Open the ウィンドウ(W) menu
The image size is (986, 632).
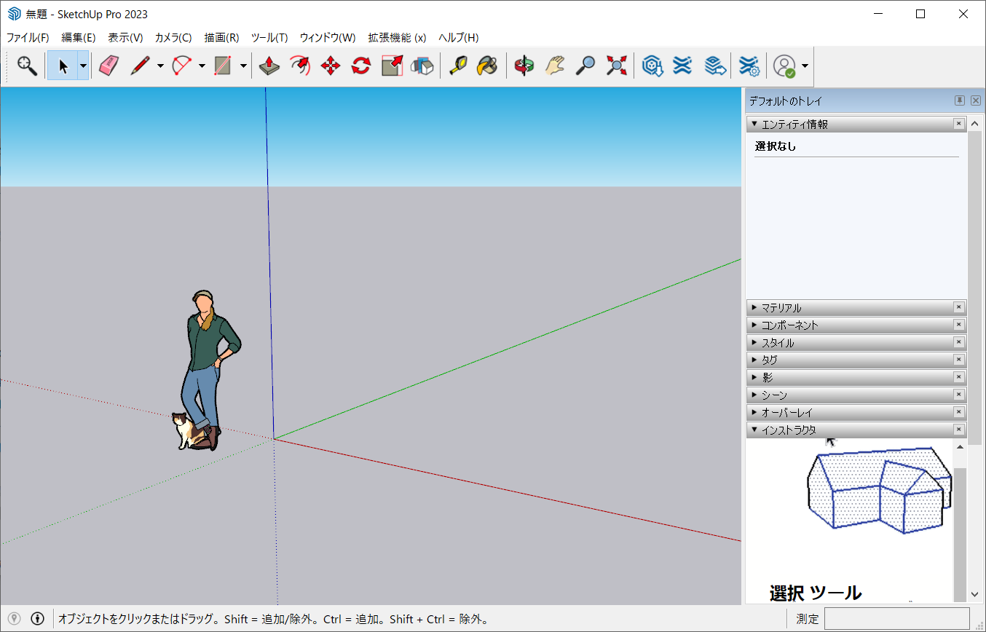pos(328,38)
